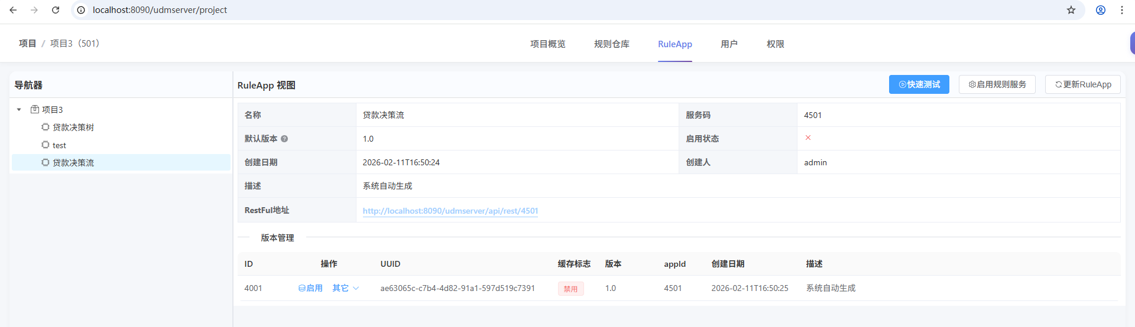This screenshot has height=327, width=1135.
Task: Click the 更新RuleApp button
Action: 1082,84
